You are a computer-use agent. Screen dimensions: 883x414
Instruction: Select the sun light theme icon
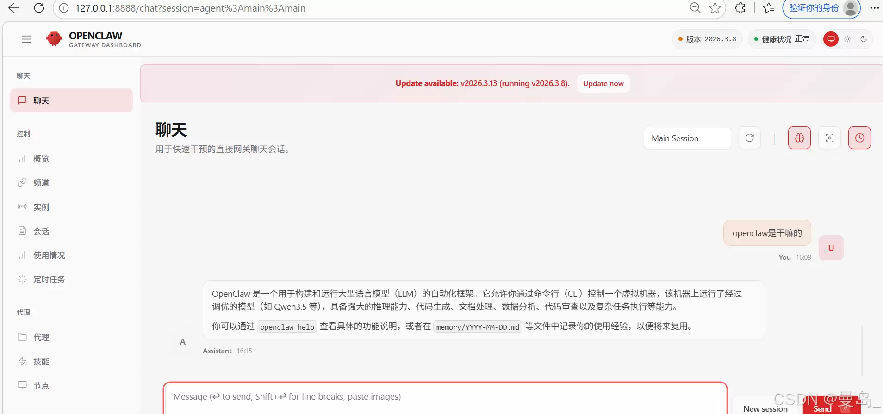click(847, 39)
